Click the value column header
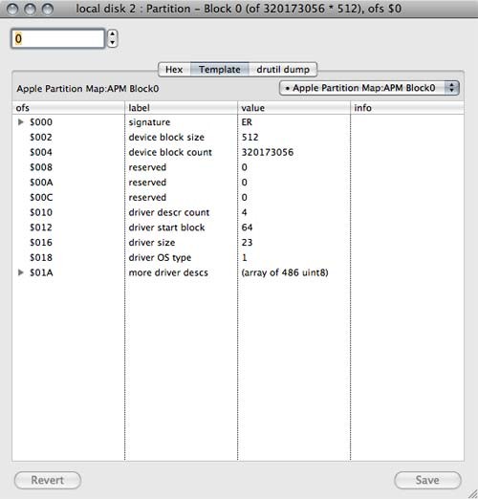This screenshot has width=478, height=499. tap(293, 108)
